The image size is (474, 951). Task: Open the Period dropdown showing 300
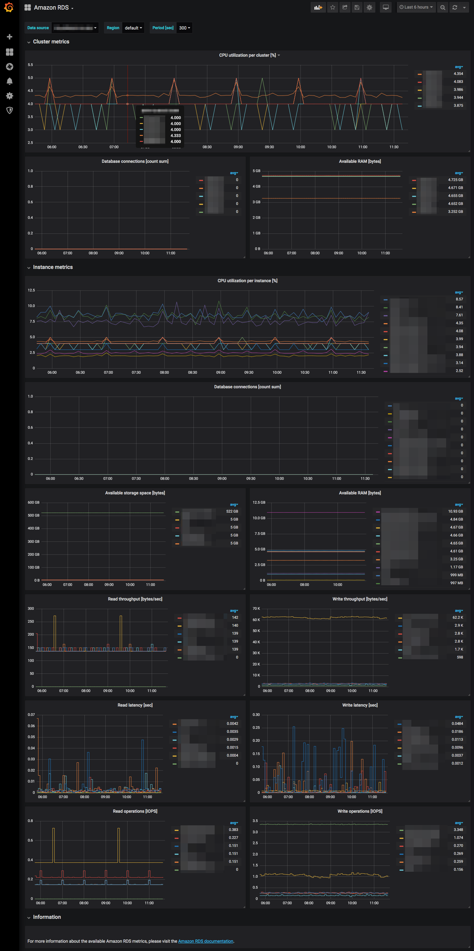[184, 28]
